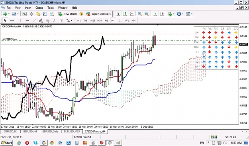Toggle the Auto Scroll chart button

coord(155,14)
